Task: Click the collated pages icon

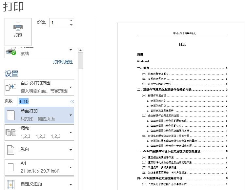Action: 11,133
